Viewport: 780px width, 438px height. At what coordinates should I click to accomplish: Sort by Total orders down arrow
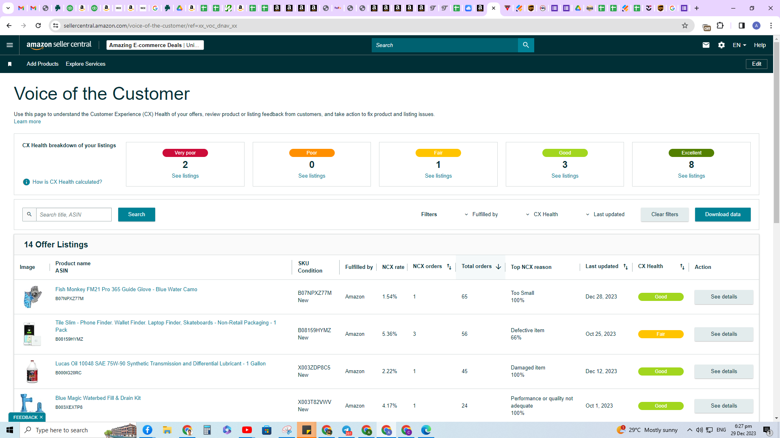(x=498, y=267)
